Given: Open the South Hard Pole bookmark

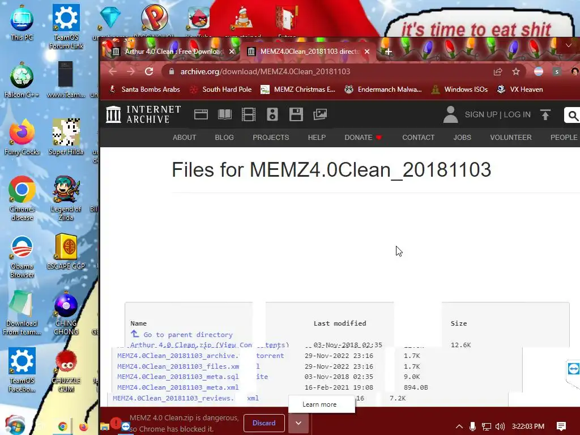Looking at the screenshot, I should click(220, 89).
